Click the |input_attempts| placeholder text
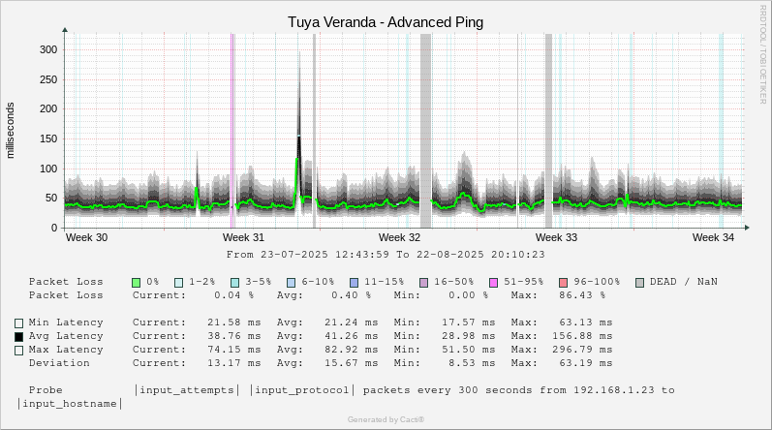This screenshot has height=430, width=772. click(187, 390)
